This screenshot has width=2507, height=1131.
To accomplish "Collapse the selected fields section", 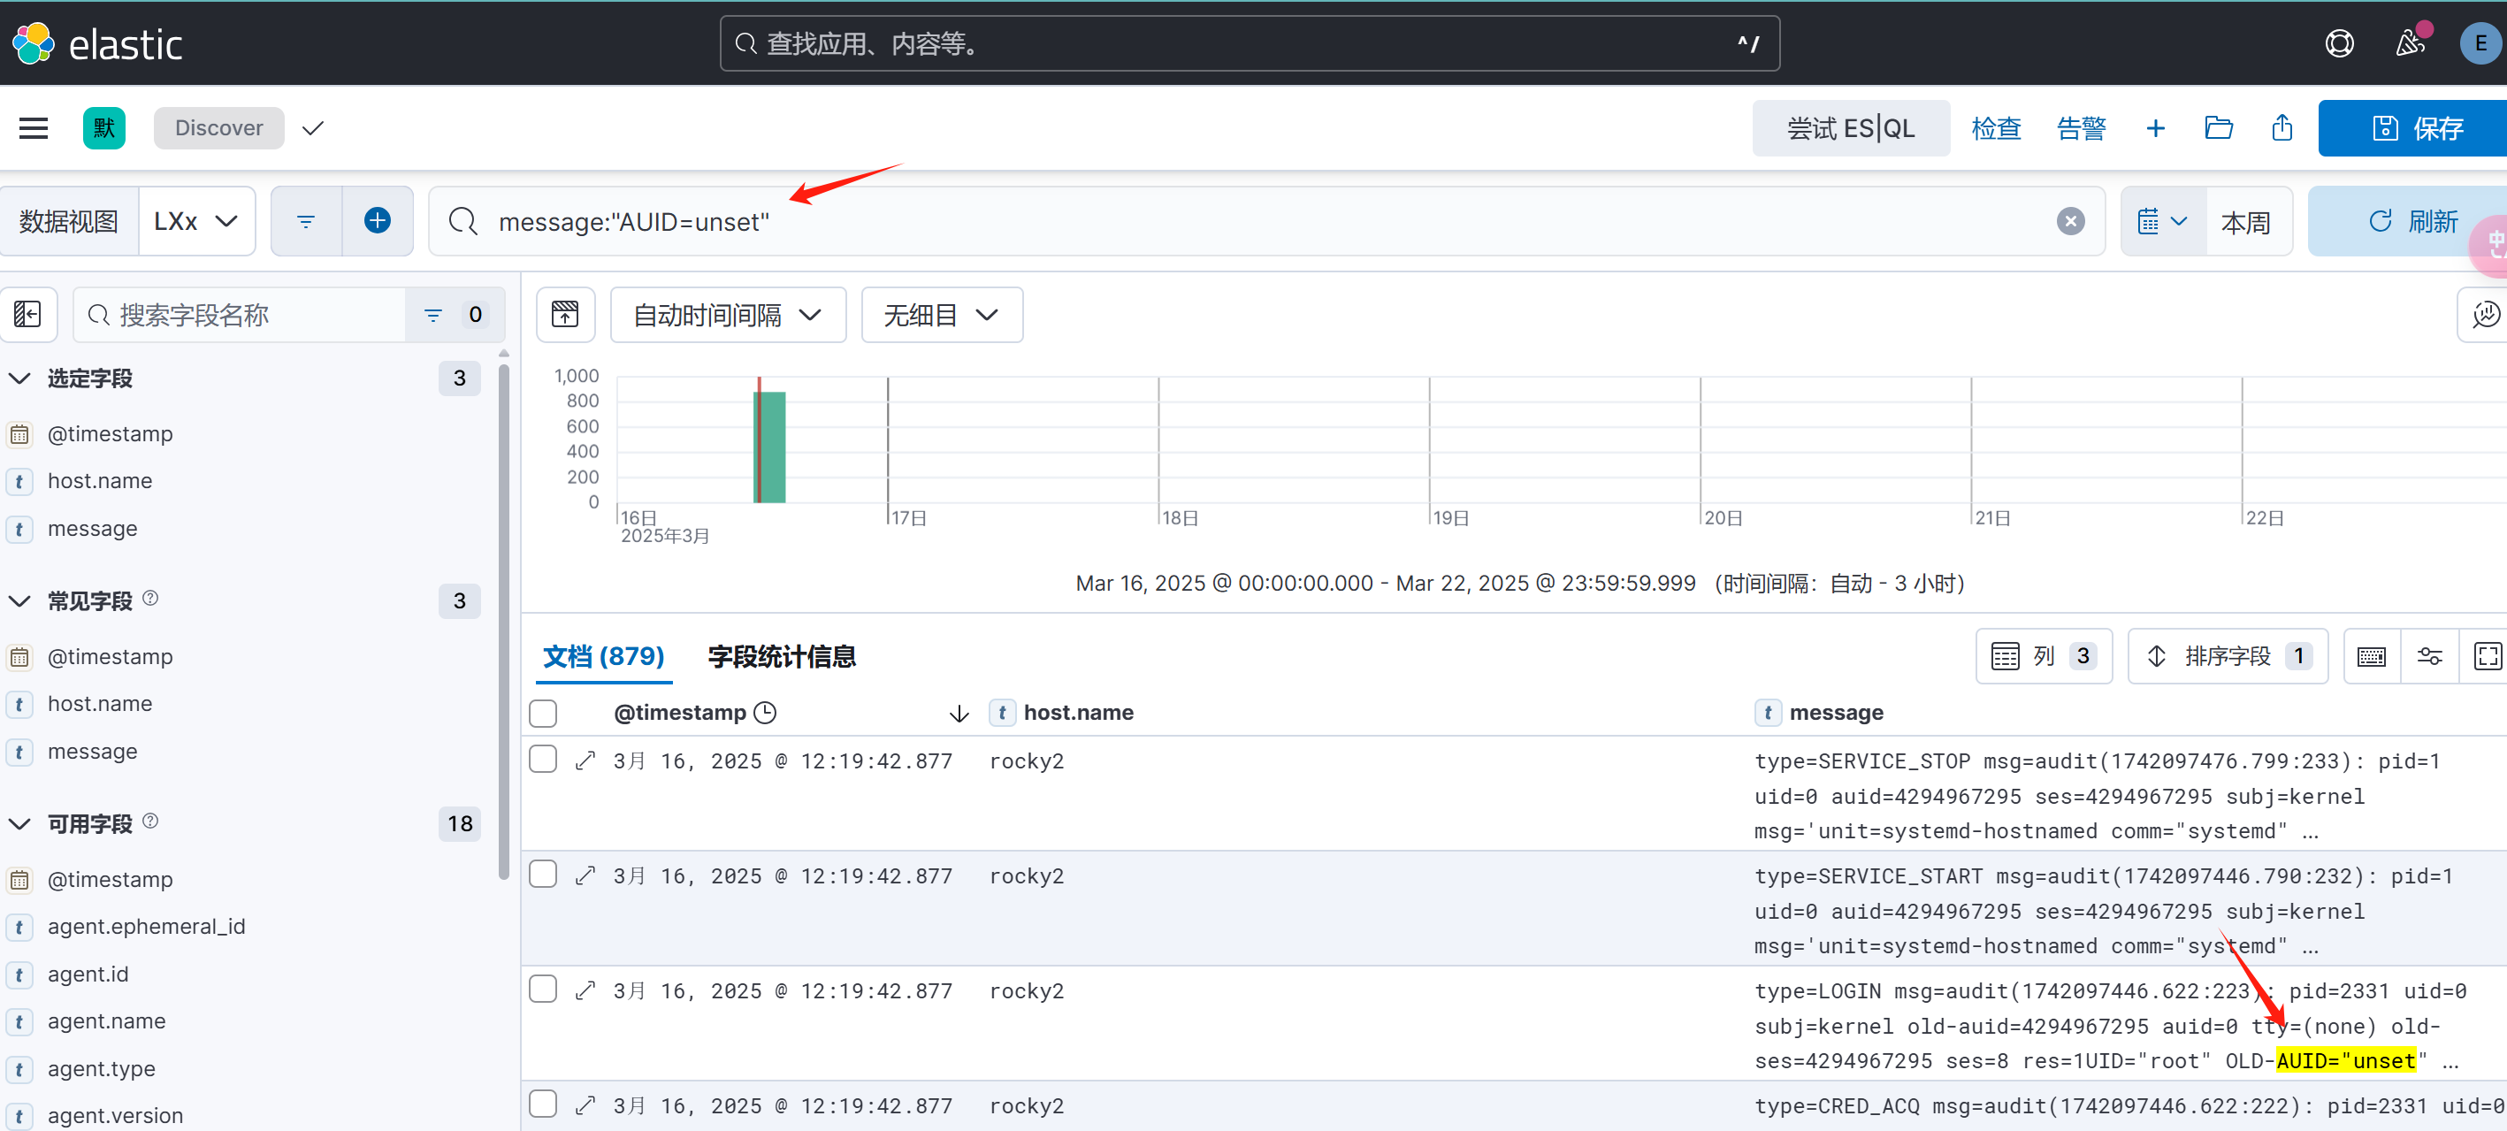I will pyautogui.click(x=19, y=378).
